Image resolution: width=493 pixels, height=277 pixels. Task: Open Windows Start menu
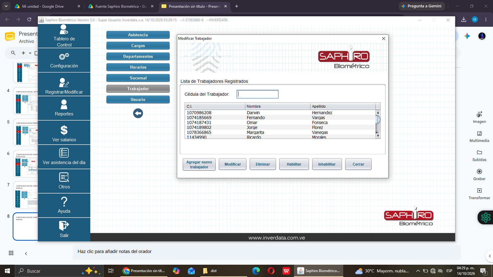[x=7, y=271]
